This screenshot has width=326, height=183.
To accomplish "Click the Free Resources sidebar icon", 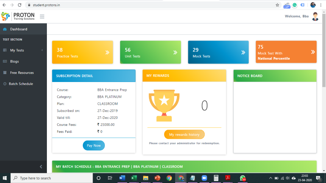I will click(x=5, y=72).
